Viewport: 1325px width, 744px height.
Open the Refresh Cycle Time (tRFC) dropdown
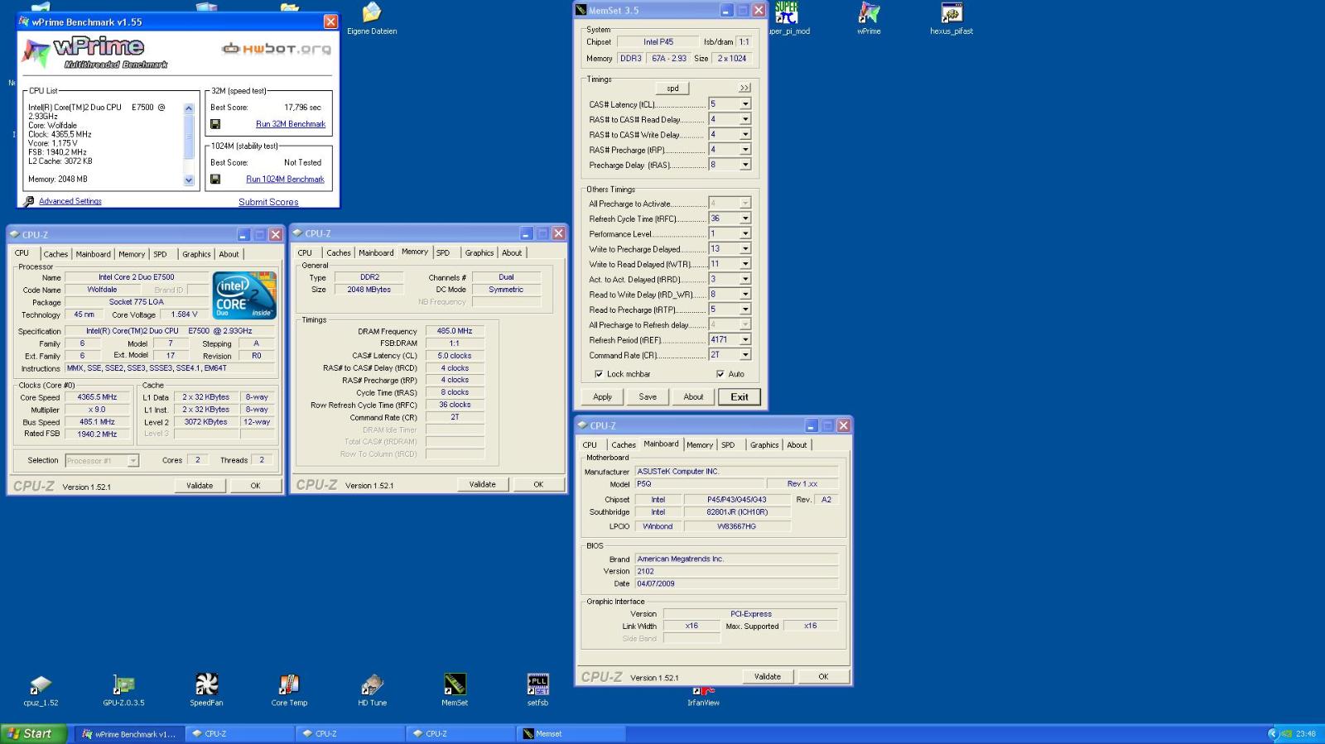click(745, 218)
